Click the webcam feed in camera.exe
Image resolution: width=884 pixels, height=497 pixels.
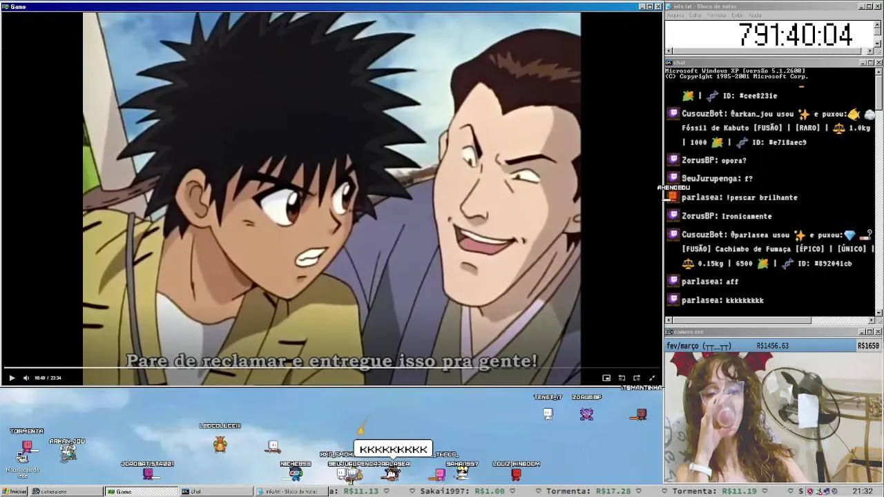pyautogui.click(x=773, y=418)
